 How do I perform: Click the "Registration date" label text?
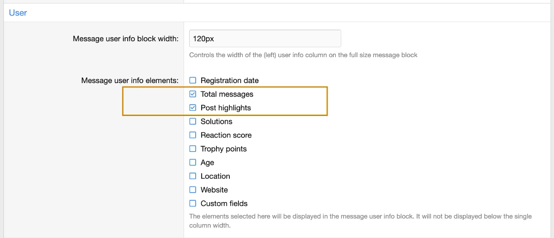pyautogui.click(x=229, y=80)
